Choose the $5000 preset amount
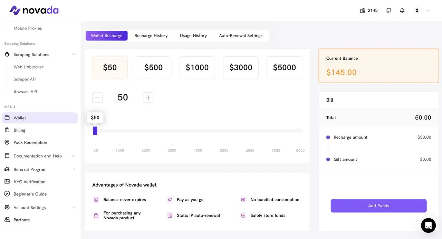The height and width of the screenshot is (239, 442). pos(284,68)
